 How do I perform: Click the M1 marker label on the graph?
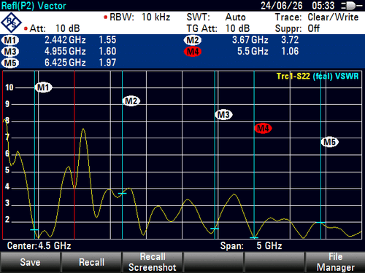point(43,87)
